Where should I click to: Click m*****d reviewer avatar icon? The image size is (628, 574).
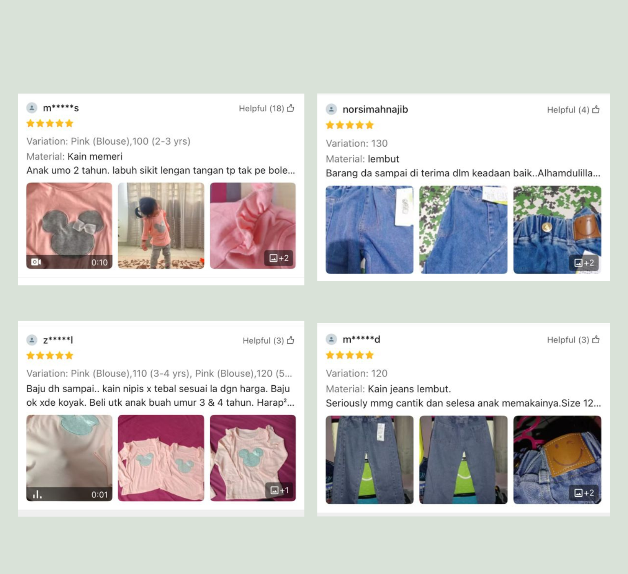[x=331, y=339]
